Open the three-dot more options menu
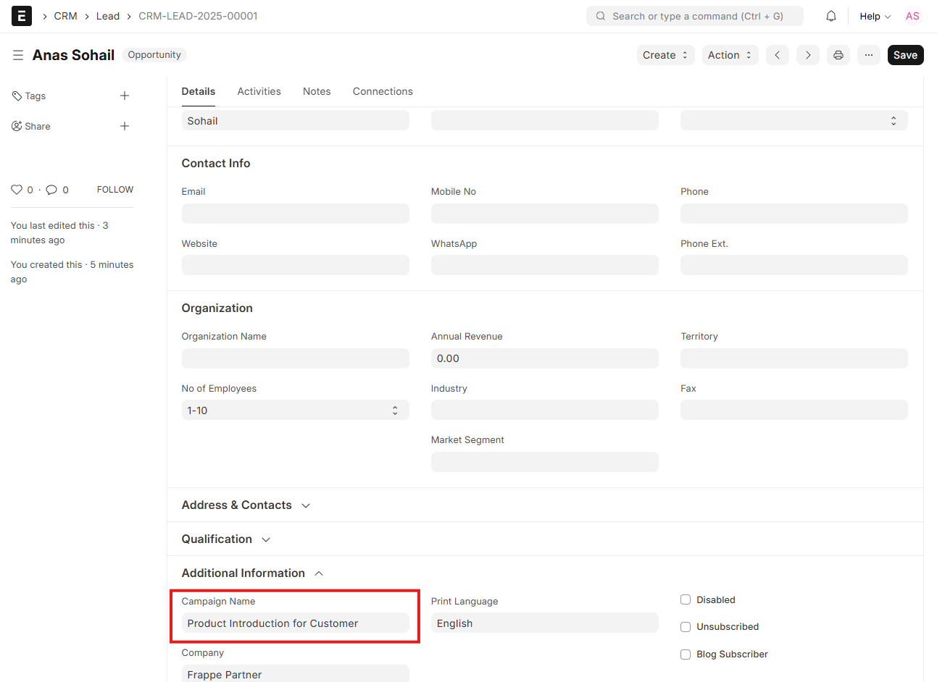The height and width of the screenshot is (682, 937). click(x=868, y=55)
